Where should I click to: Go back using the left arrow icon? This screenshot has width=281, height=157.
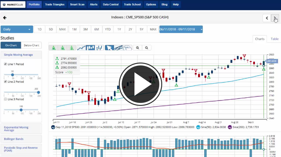tap(5, 18)
